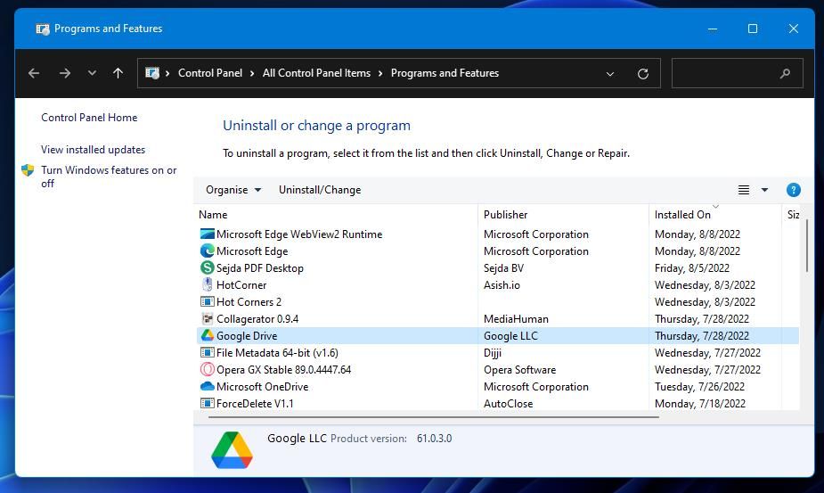Click the Hot Corners 2 icon
The width and height of the screenshot is (824, 493).
[208, 302]
